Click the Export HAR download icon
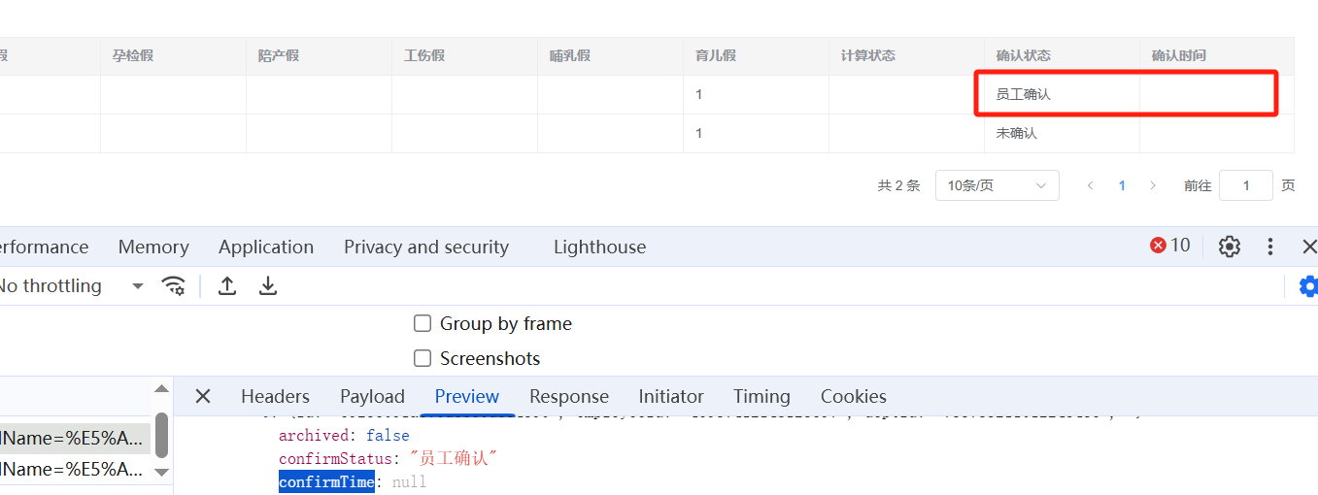1318x495 pixels. [x=268, y=285]
